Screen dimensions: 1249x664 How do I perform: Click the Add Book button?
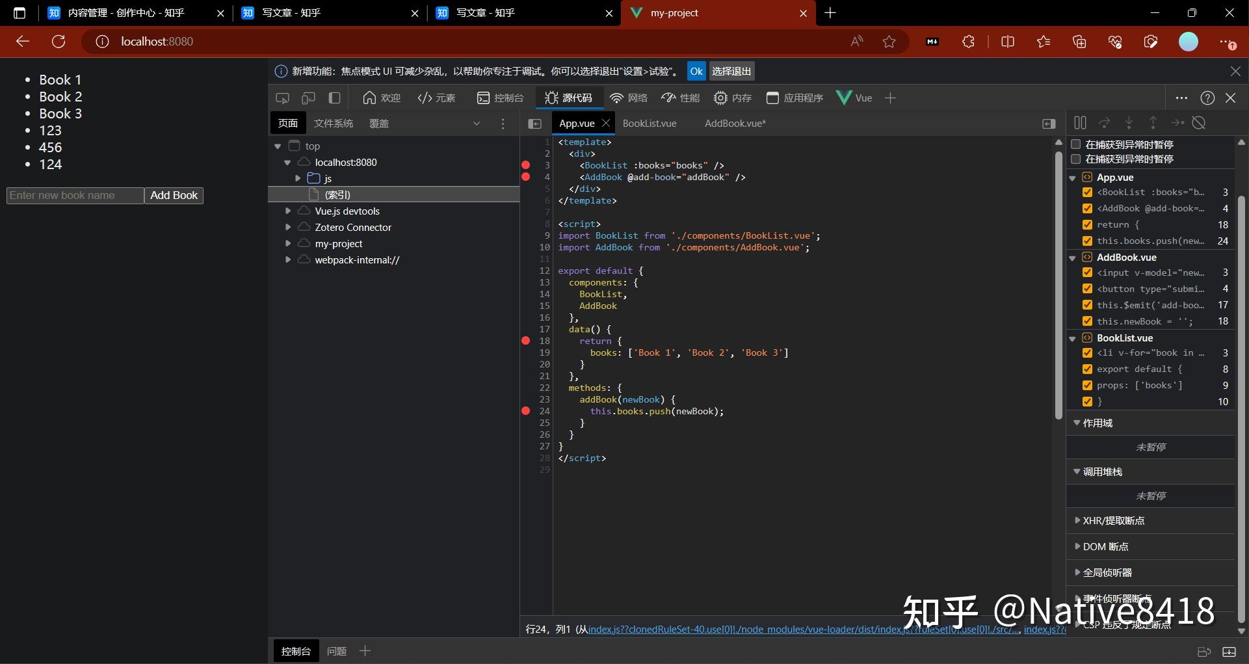[x=173, y=195]
